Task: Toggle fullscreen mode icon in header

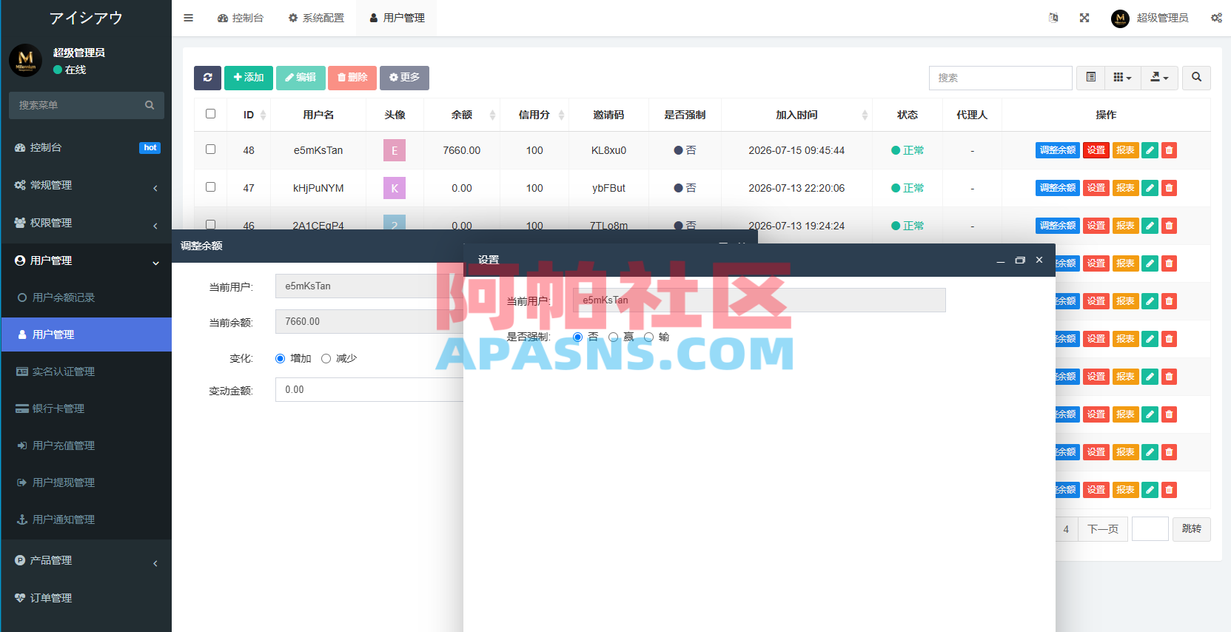Action: [1084, 18]
